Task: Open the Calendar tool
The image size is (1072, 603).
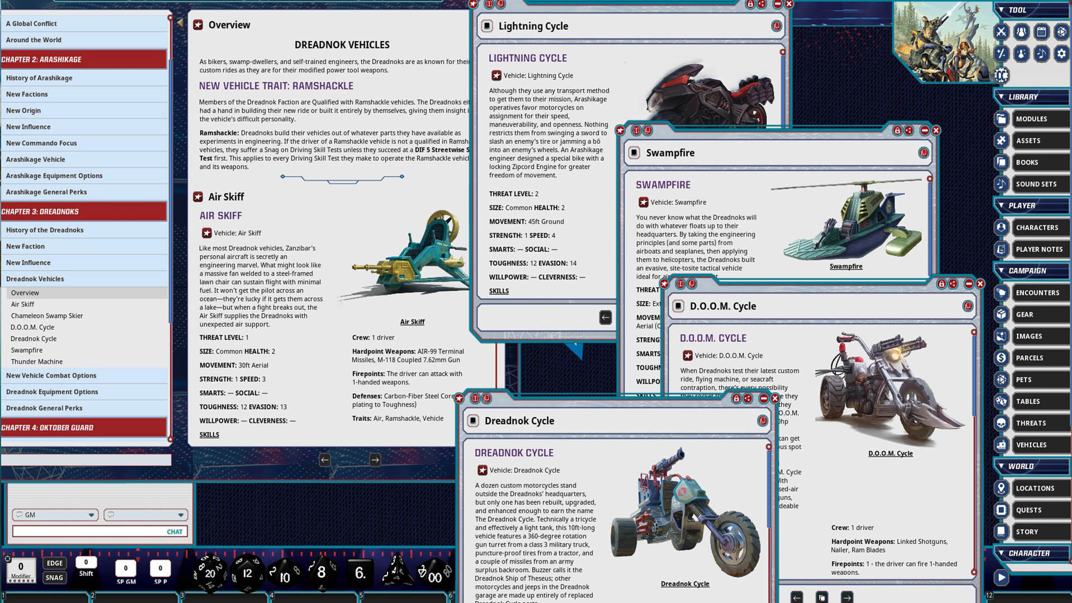Action: click(1042, 32)
